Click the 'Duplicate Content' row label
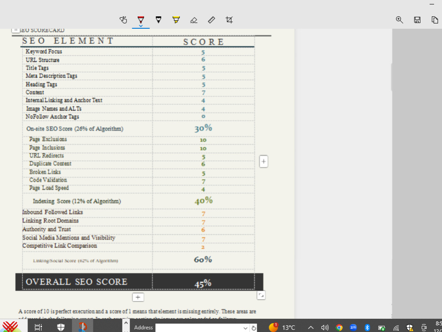 click(50, 164)
